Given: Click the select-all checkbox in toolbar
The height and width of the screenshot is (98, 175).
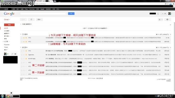Looking at the screenshot, I should click(23, 20).
